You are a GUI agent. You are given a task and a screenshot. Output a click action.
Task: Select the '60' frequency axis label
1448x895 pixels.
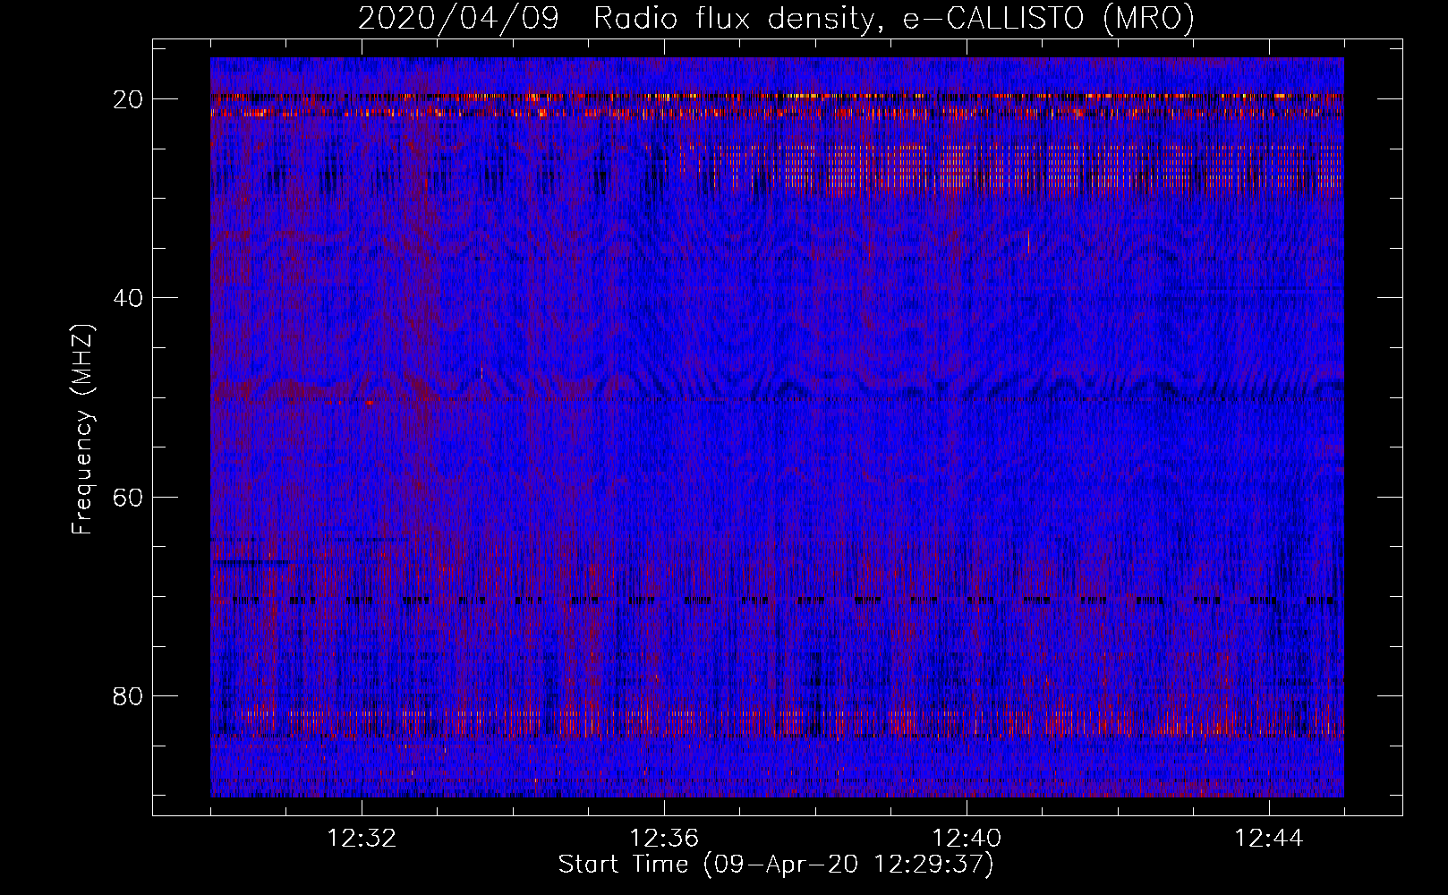tap(128, 498)
